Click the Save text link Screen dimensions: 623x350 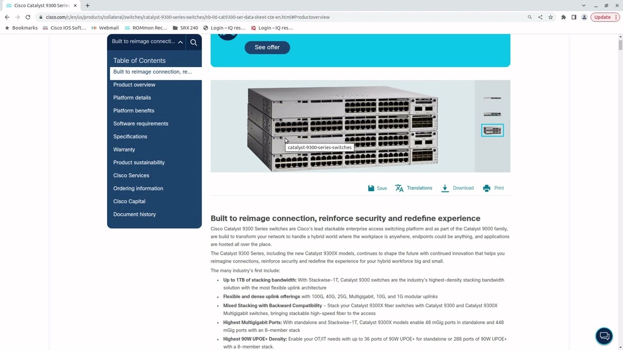point(382,188)
